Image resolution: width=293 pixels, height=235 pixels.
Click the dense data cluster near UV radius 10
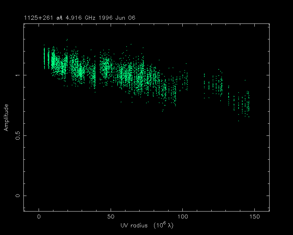coord(53,62)
